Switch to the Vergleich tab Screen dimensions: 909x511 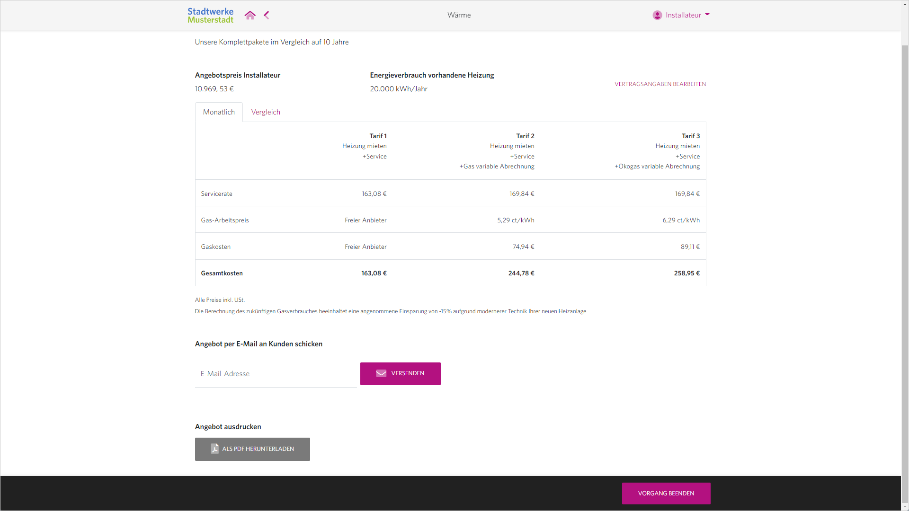point(266,112)
